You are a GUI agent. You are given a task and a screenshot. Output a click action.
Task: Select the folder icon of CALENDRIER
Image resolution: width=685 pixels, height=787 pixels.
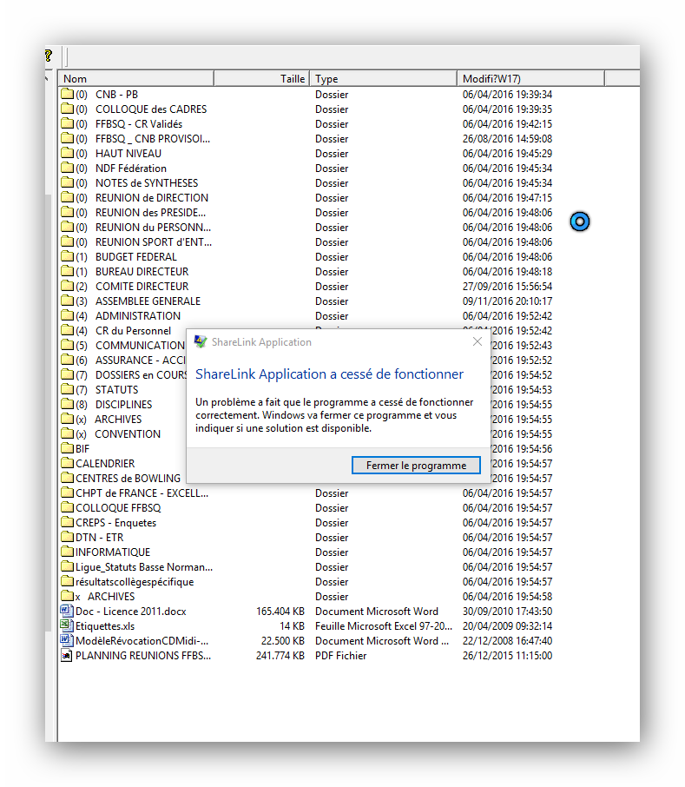click(x=67, y=463)
